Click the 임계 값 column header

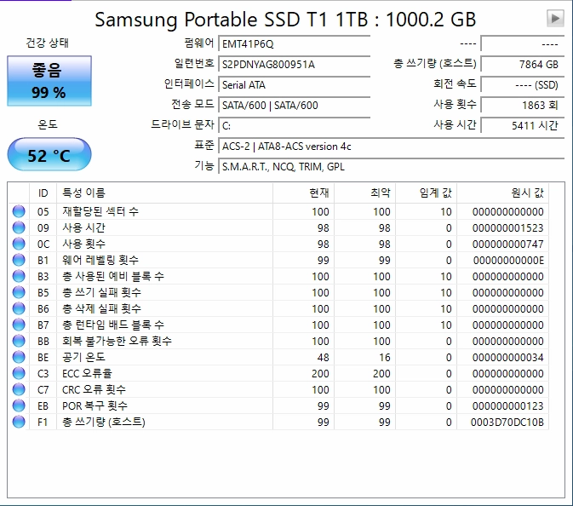pyautogui.click(x=426, y=193)
